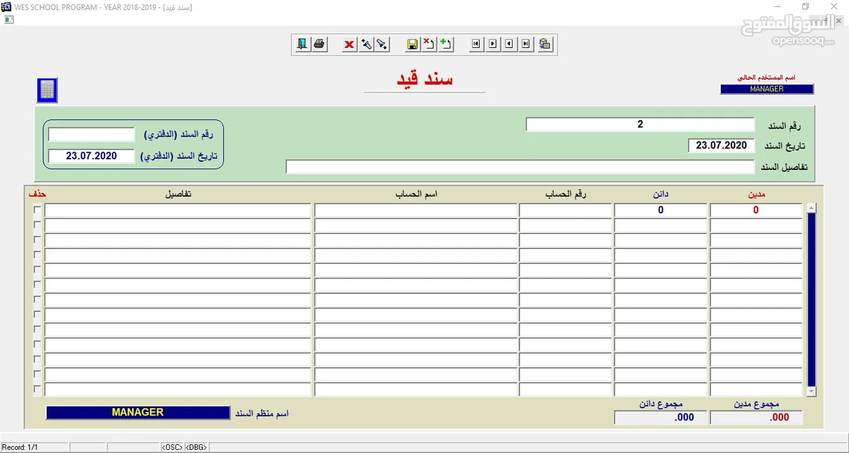Viewport: 849px width, 453px height.
Task: Click the left-pointing arrow navigation button
Action: pos(509,44)
